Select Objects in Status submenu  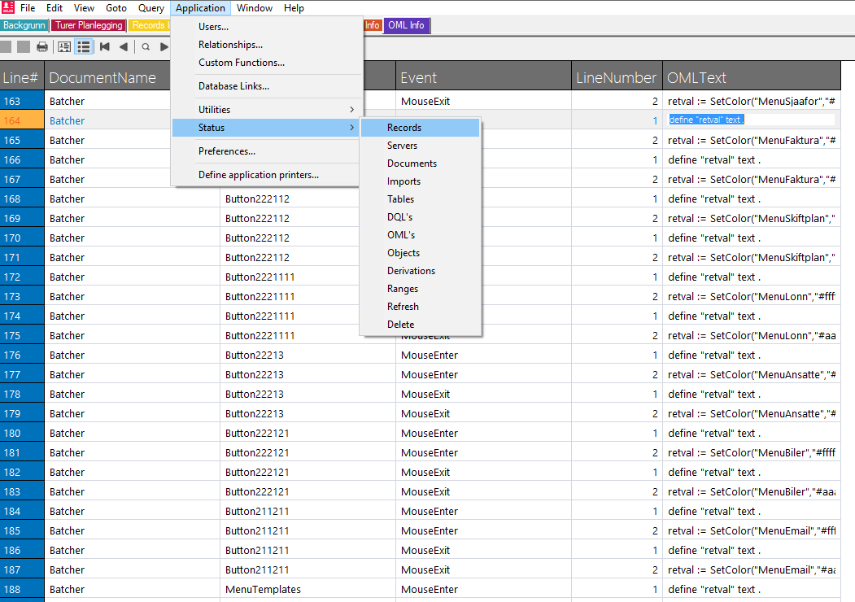click(x=421, y=253)
